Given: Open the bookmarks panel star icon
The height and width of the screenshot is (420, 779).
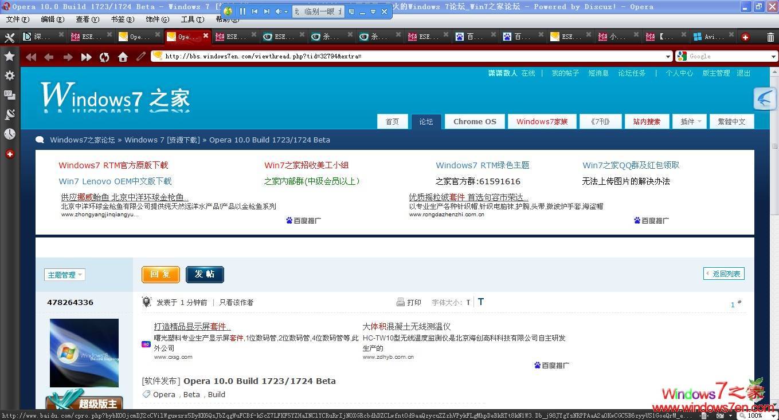Looking at the screenshot, I should click(x=9, y=56).
